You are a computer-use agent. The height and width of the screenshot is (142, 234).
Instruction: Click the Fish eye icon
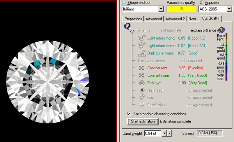coord(142,83)
